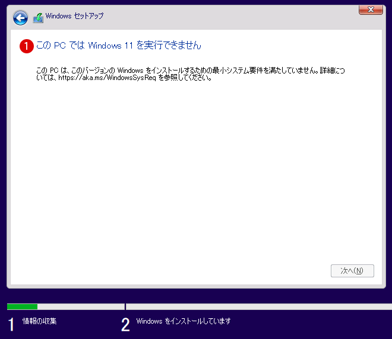Image resolution: width=392 pixels, height=339 pixels.
Task: Click the blue back arrow button
Action: [20, 18]
